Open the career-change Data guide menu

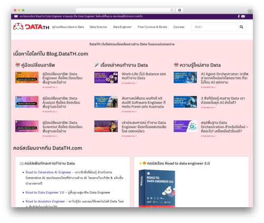coord(68,27)
